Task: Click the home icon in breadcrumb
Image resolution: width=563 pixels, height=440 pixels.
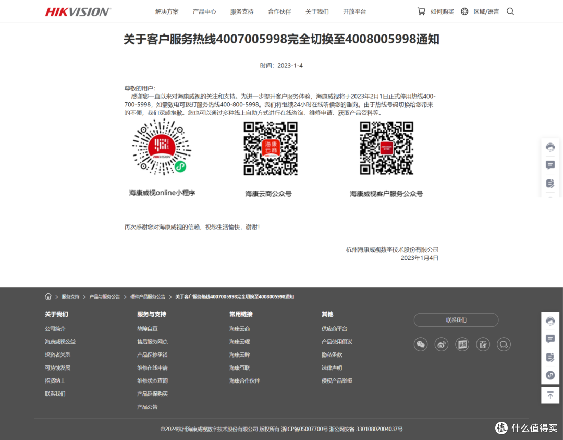Action: click(x=48, y=296)
